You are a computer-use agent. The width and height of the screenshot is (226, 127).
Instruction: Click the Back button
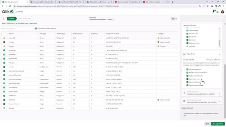207,124
